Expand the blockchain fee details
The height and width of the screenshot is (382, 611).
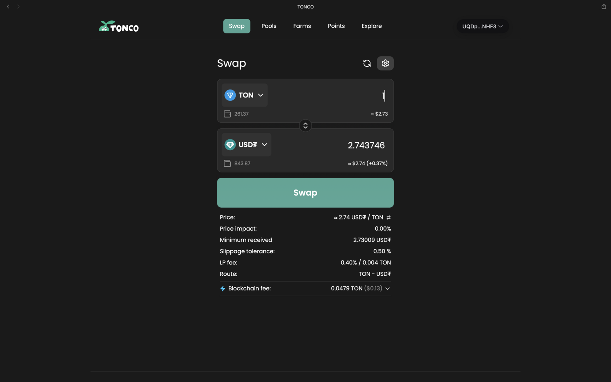388,289
